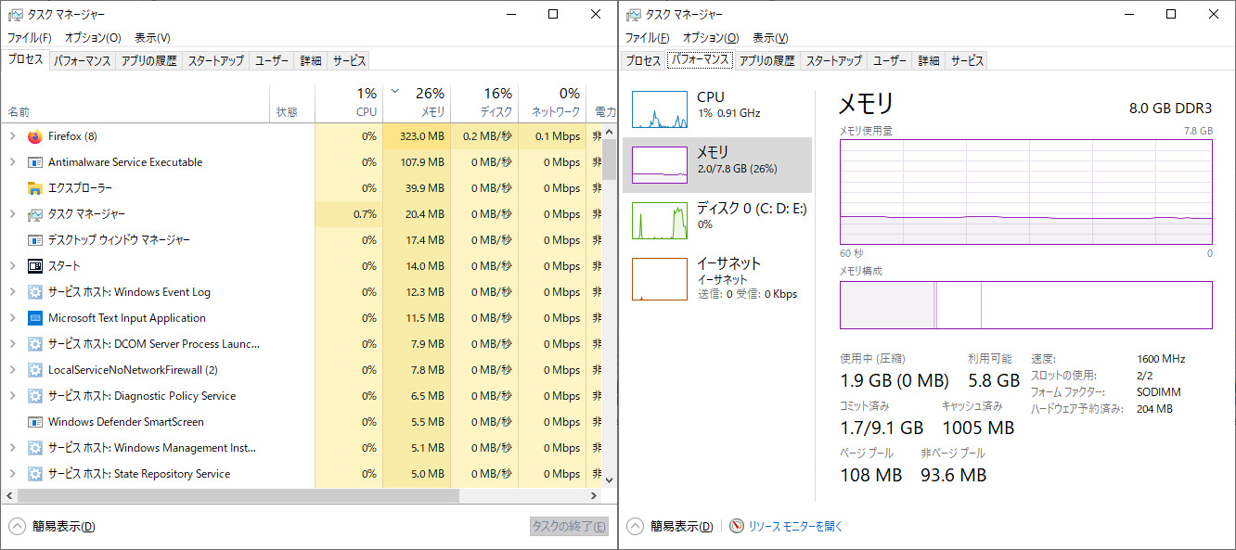Collapse to 簡易表示 in right window

point(635,526)
